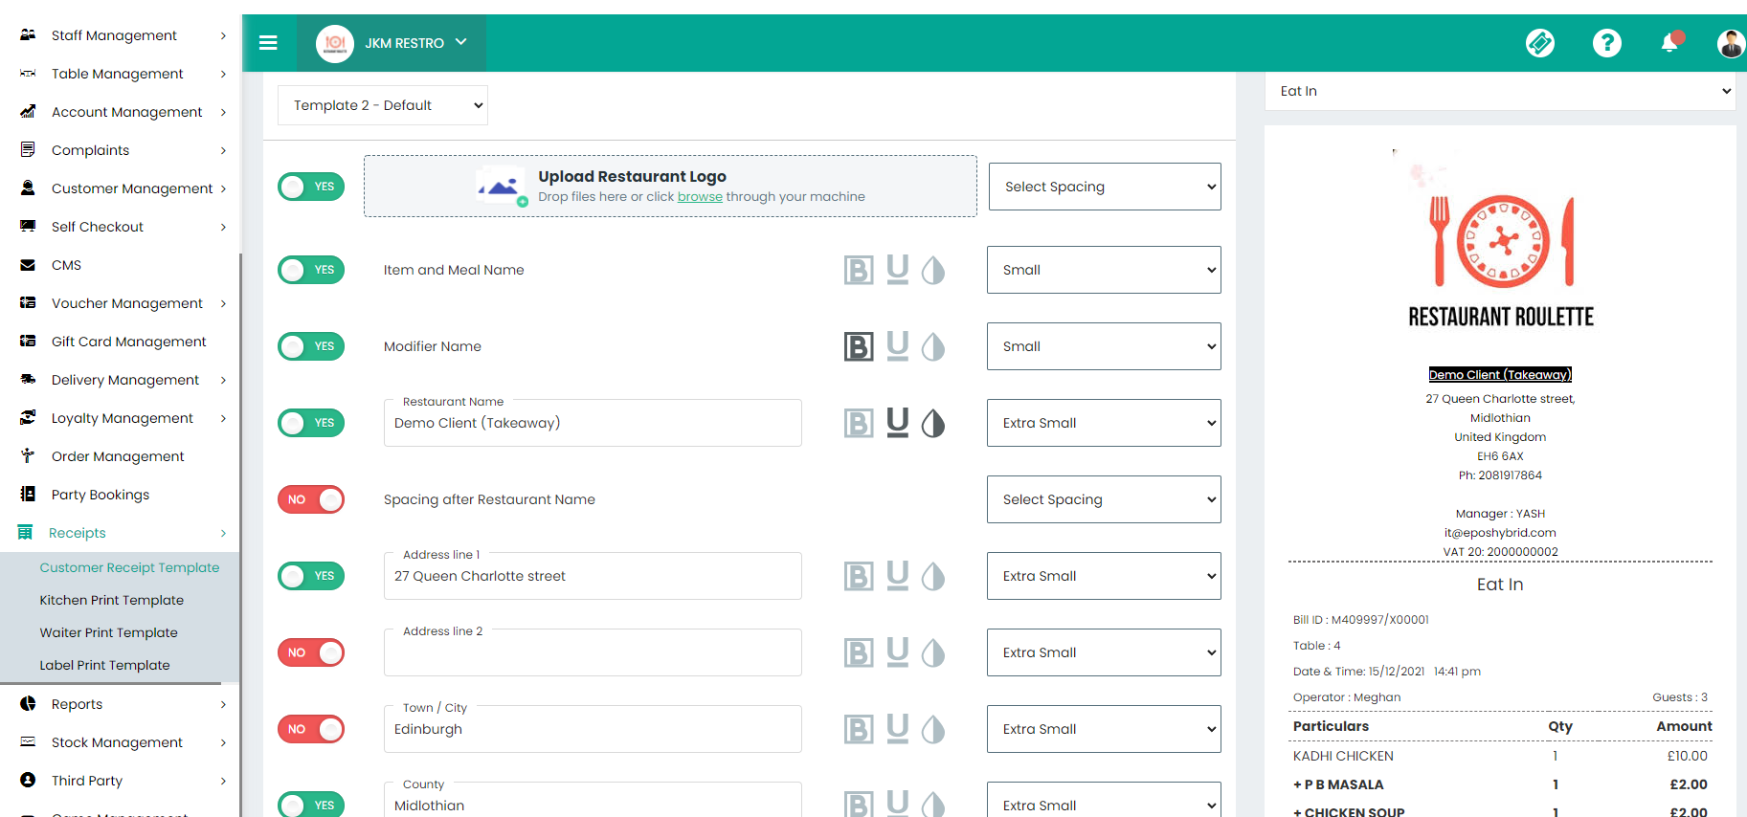Toggle bold for Address line 1
1747x817 pixels.
(859, 576)
